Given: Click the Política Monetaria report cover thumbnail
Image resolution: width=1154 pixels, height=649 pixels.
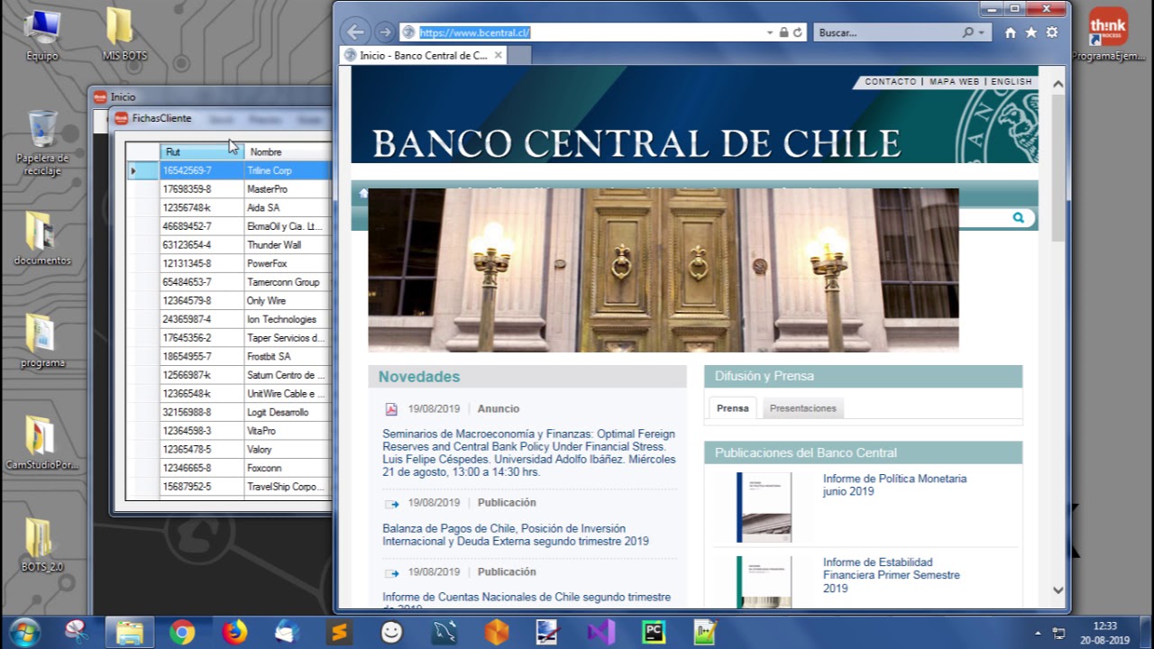Looking at the screenshot, I should tap(764, 507).
